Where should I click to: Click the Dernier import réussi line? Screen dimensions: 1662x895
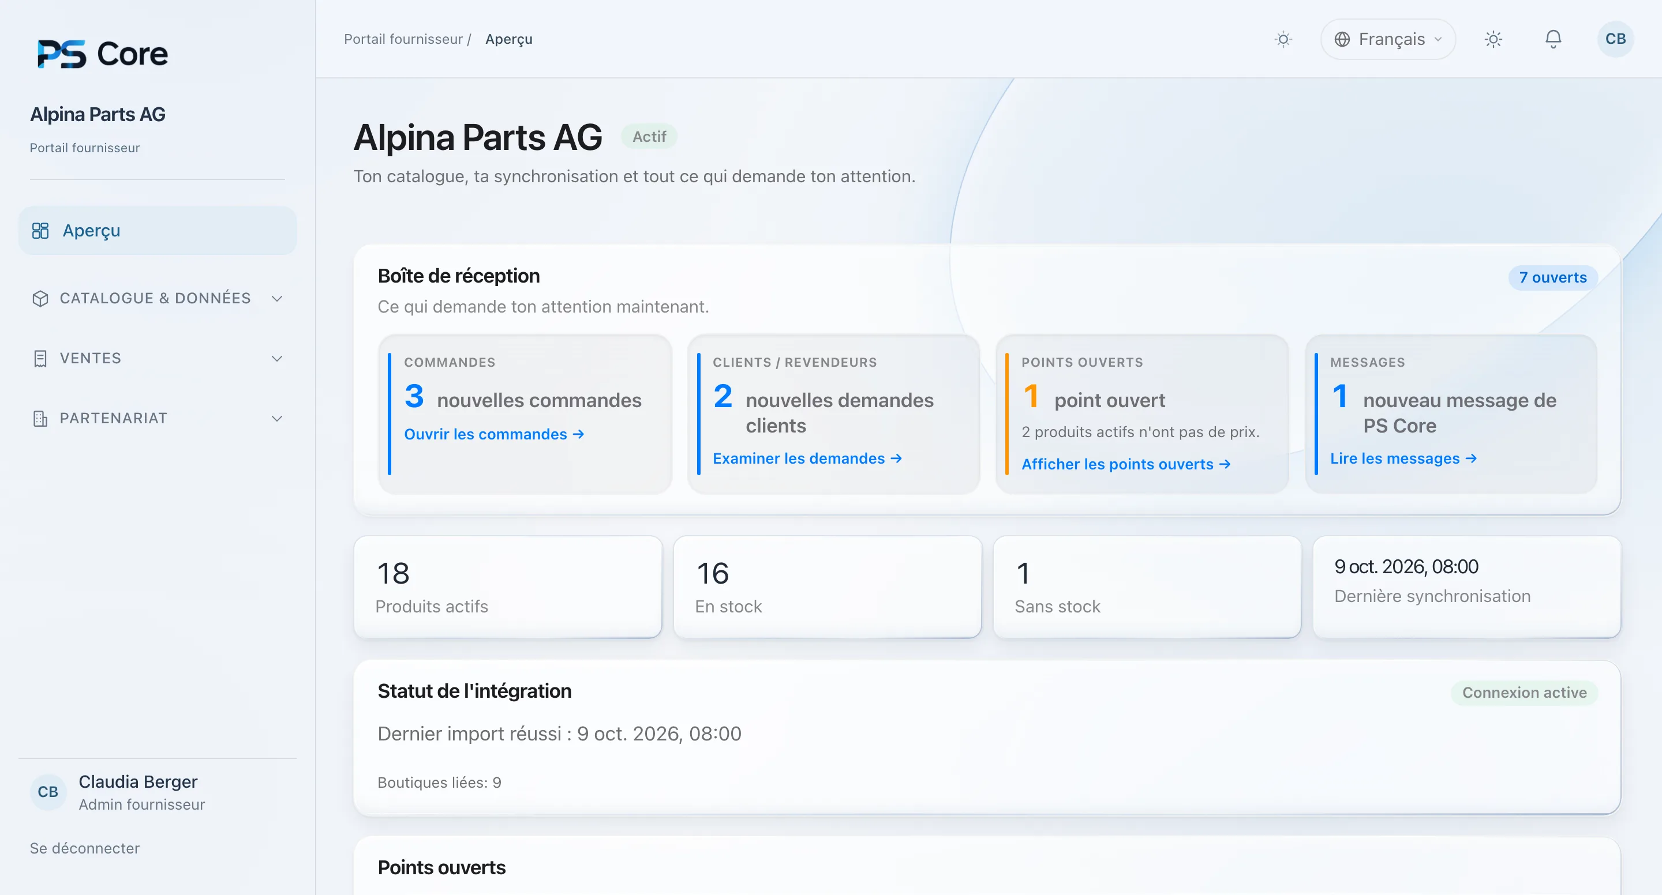point(559,734)
